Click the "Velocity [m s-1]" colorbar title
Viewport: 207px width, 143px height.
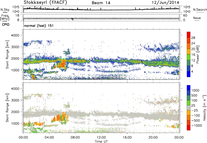click(x=204, y=108)
